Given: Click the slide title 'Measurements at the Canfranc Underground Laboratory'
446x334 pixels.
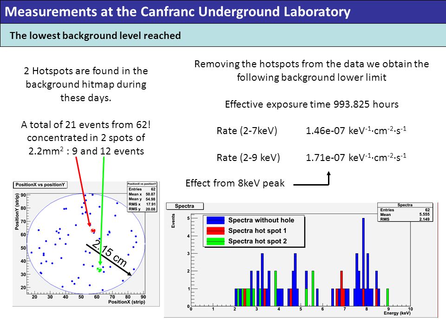Looking at the screenshot, I should point(177,12).
